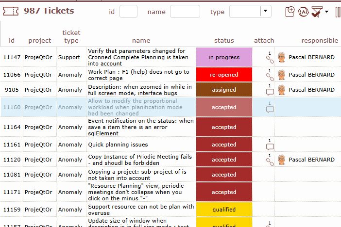This screenshot has width=341, height=227.
Task: Expand the arrow next to filter funnel
Action: point(327,12)
